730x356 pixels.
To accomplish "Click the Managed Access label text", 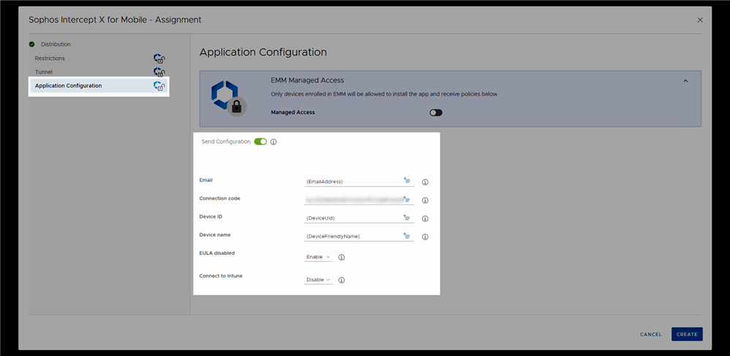I will tap(293, 112).
